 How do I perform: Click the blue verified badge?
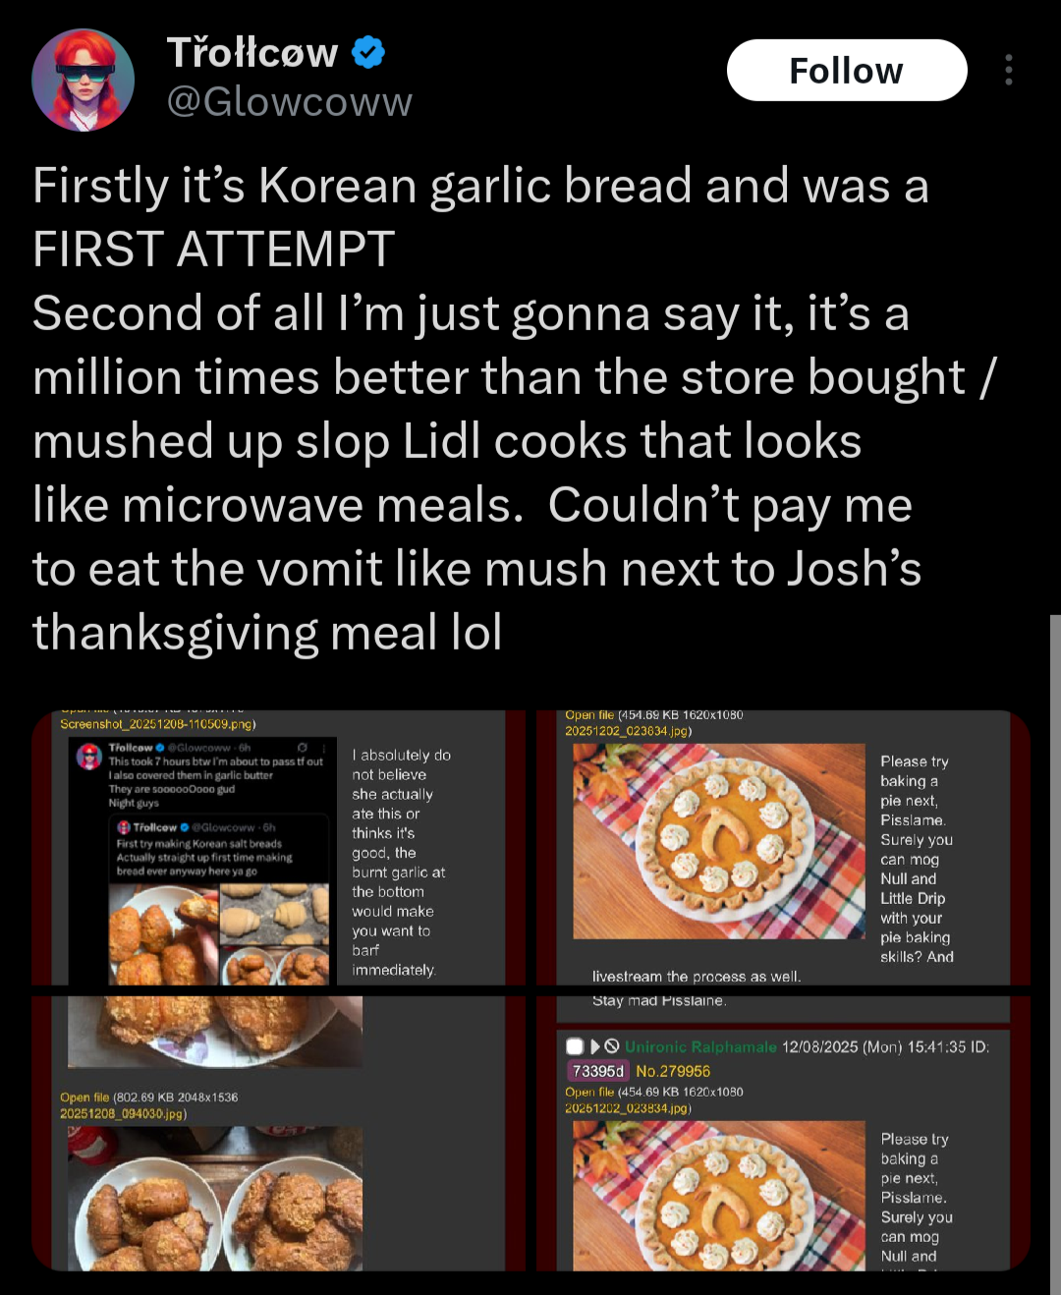tap(368, 52)
